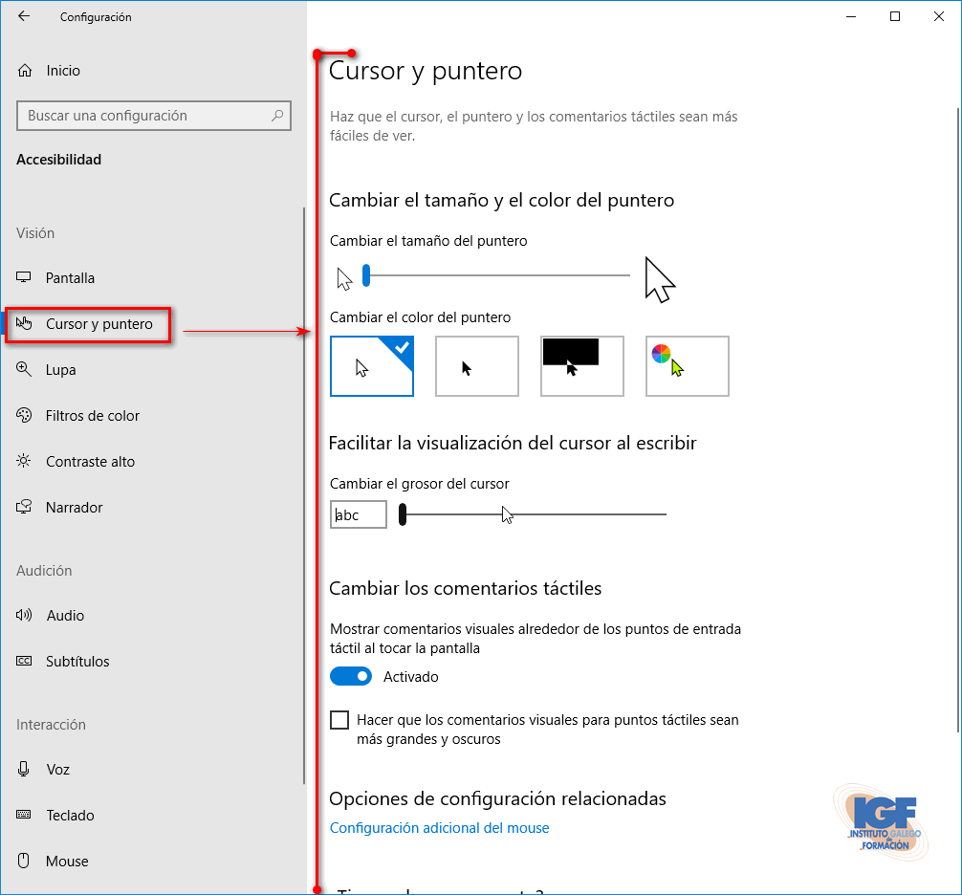Click the 'Activado' toggle status text
Image resolution: width=962 pixels, height=895 pixels.
411,677
